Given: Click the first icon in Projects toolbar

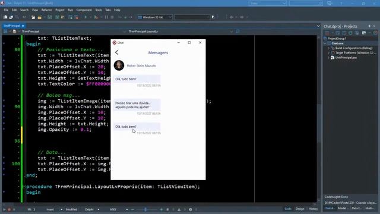Looking at the screenshot, I should (327, 33).
